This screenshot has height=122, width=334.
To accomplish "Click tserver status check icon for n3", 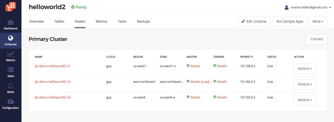I will [x=215, y=97].
